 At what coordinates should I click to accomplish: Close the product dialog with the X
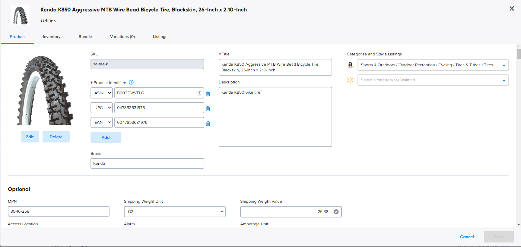point(512,8)
